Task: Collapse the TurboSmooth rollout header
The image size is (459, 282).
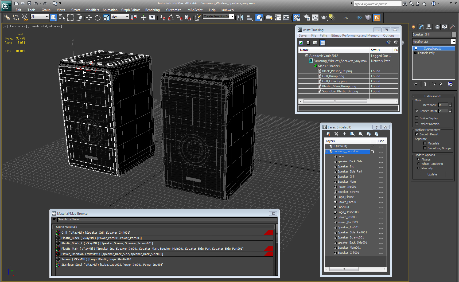Action: click(433, 96)
